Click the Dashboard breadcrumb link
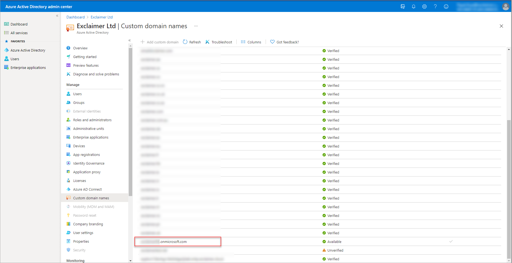Screen dimensions: 512x263 point(76,17)
